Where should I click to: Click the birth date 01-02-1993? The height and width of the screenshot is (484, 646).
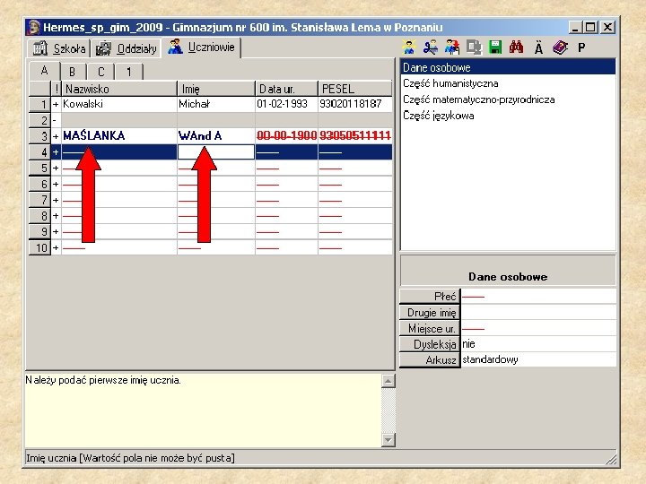click(287, 104)
